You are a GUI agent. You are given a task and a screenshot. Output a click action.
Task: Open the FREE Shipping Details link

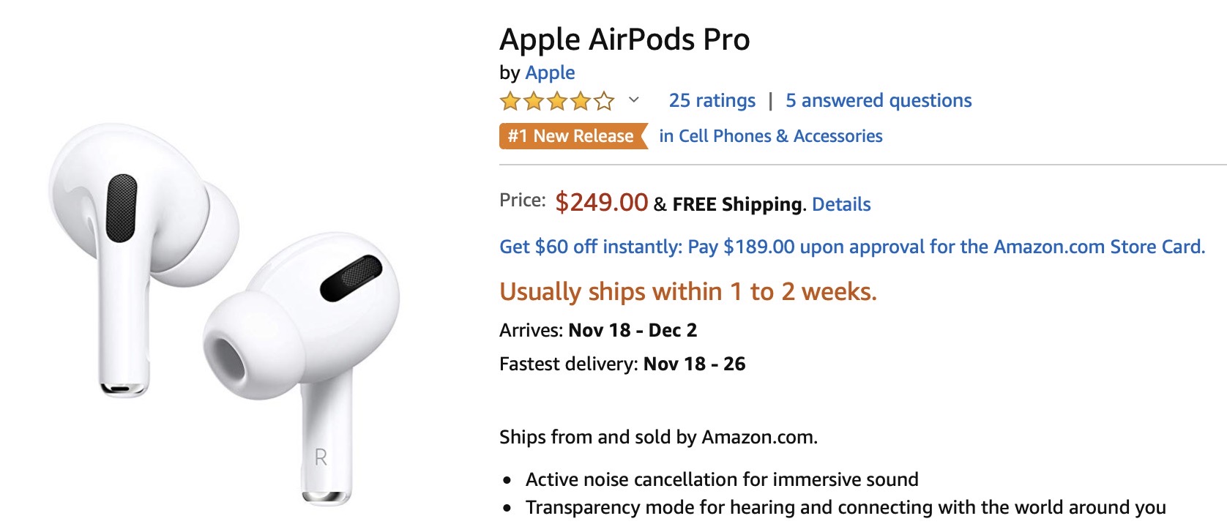pos(841,204)
